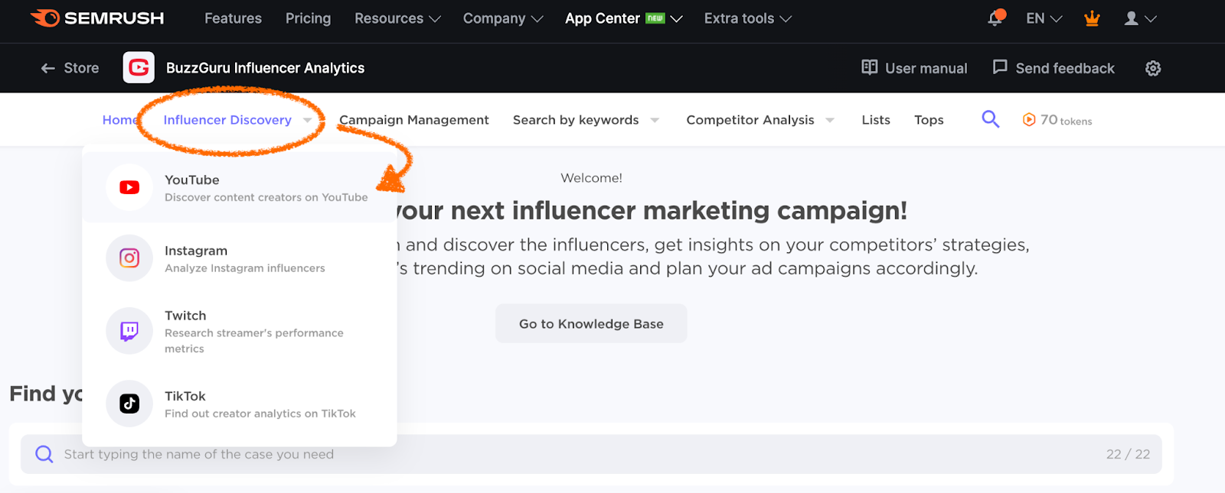Open the user profile menu
Viewport: 1225px width, 493px height.
[x=1140, y=18]
